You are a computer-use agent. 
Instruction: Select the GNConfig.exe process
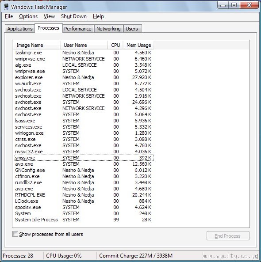[x=84, y=170]
